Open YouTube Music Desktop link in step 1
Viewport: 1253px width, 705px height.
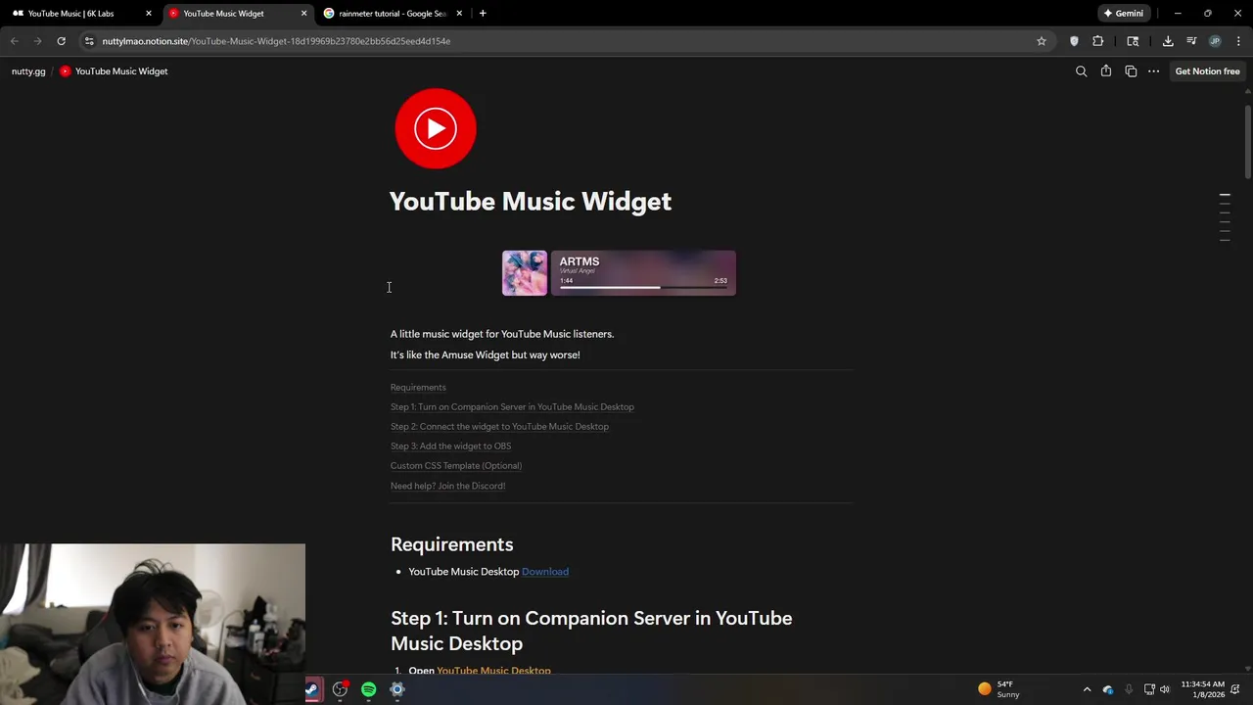click(493, 671)
